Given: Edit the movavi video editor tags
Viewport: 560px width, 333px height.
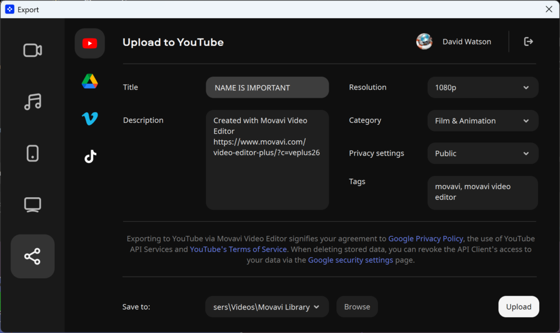Looking at the screenshot, I should point(482,192).
